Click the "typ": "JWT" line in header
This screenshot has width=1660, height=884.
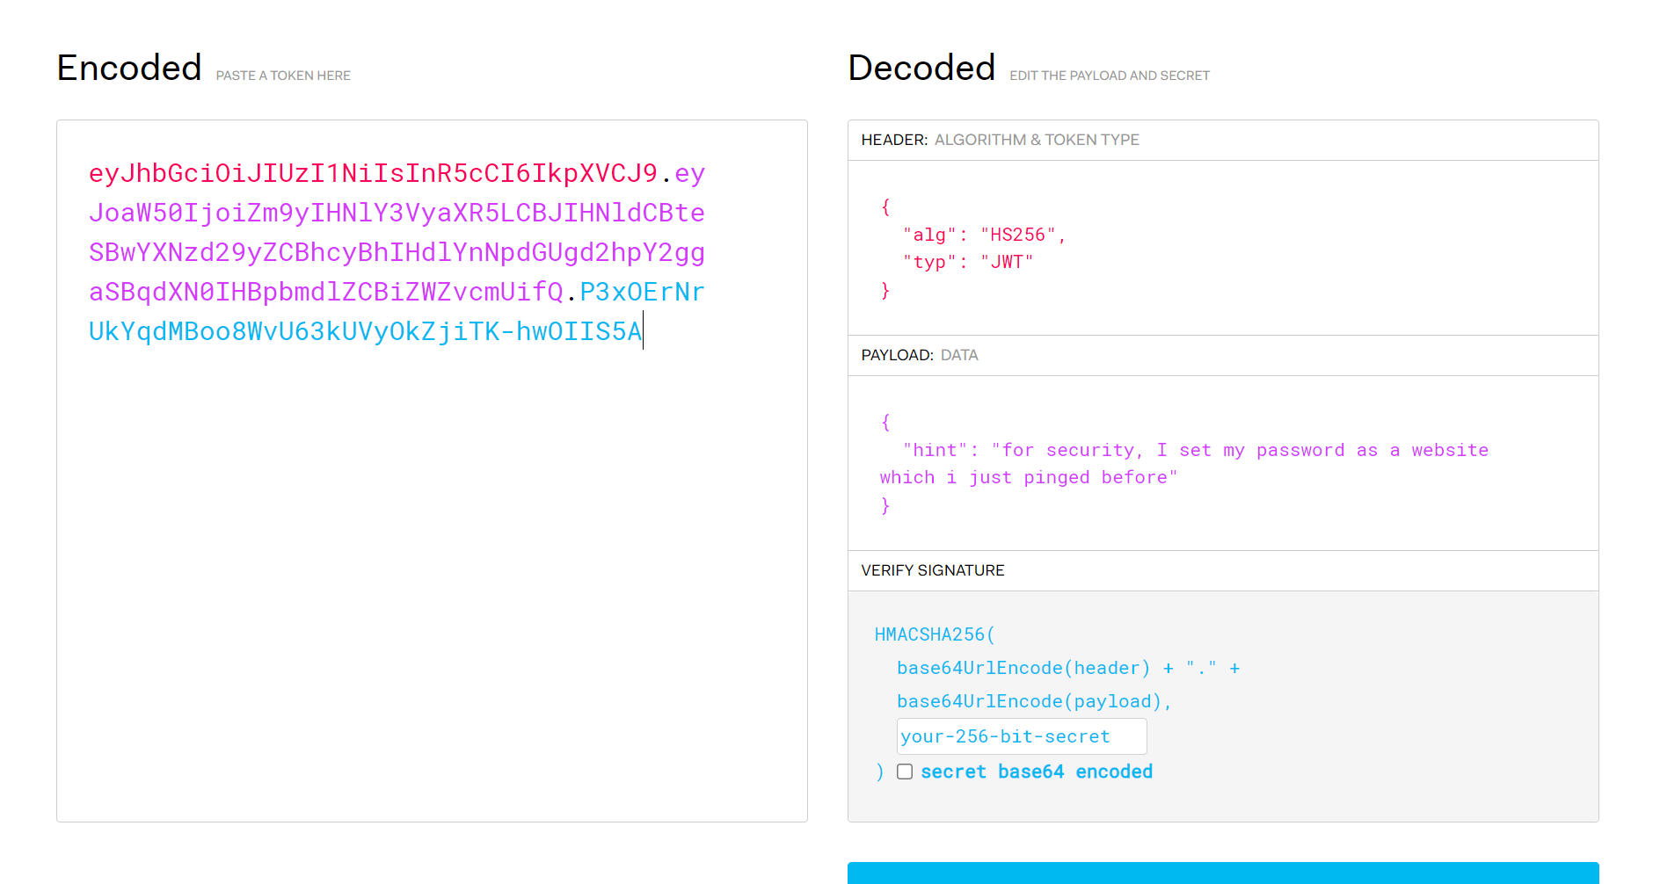[967, 262]
